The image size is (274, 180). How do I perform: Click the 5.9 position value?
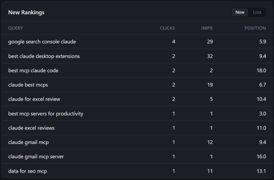(x=262, y=42)
